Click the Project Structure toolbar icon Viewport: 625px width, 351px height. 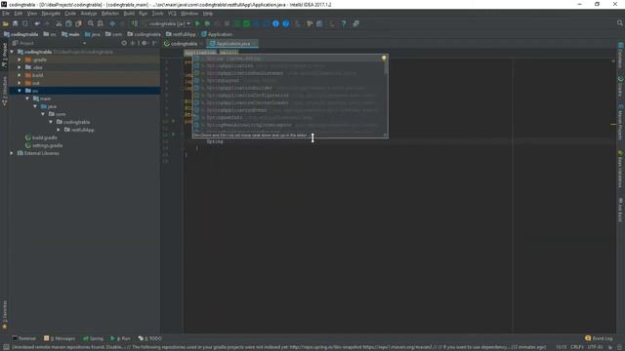(x=319, y=23)
